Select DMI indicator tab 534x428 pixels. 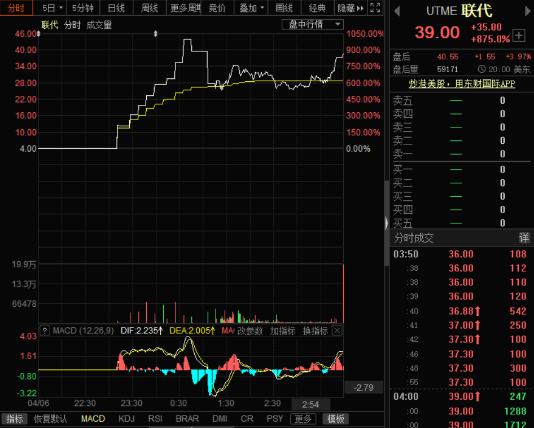pyautogui.click(x=220, y=419)
